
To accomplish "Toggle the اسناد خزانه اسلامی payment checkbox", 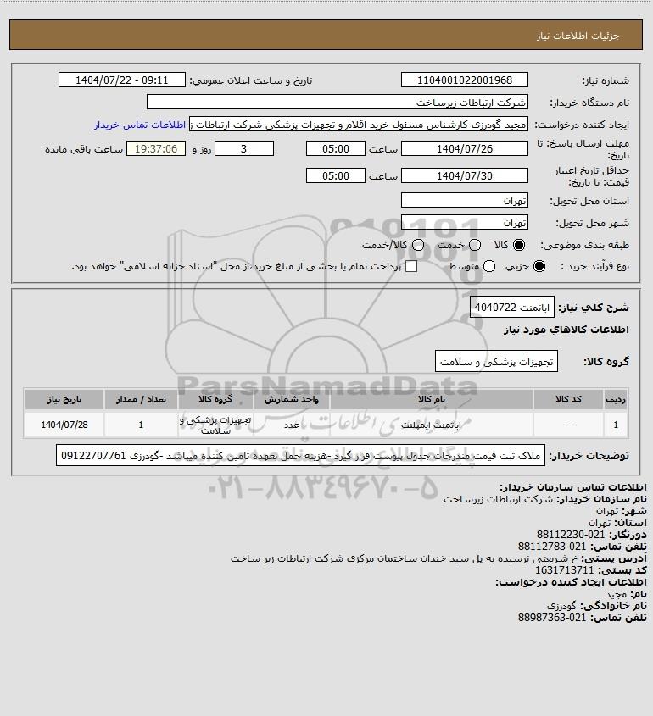I will [411, 266].
